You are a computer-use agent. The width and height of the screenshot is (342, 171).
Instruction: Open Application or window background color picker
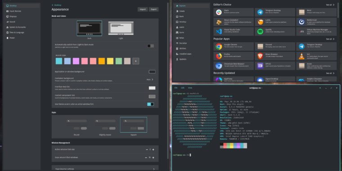pos(152,72)
